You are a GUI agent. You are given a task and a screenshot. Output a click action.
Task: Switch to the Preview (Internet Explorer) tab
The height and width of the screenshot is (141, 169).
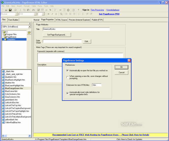click(x=80, y=20)
